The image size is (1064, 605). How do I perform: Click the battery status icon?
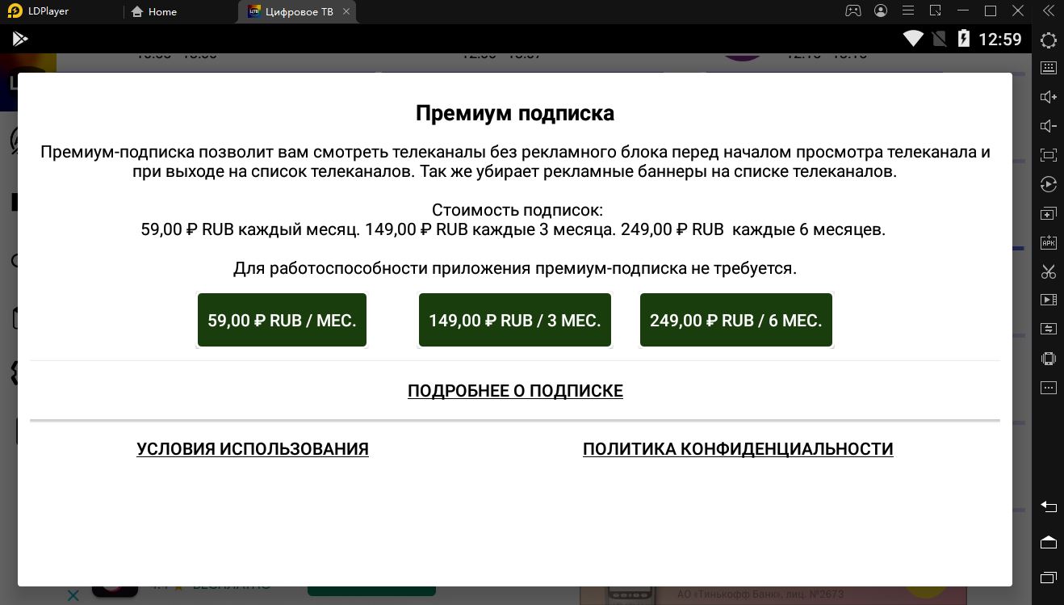tap(963, 39)
